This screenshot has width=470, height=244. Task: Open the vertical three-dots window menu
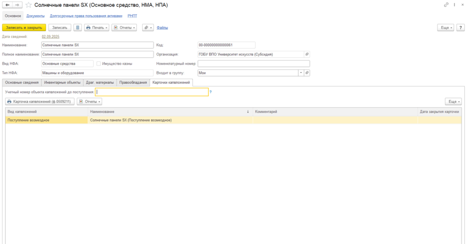454,5
